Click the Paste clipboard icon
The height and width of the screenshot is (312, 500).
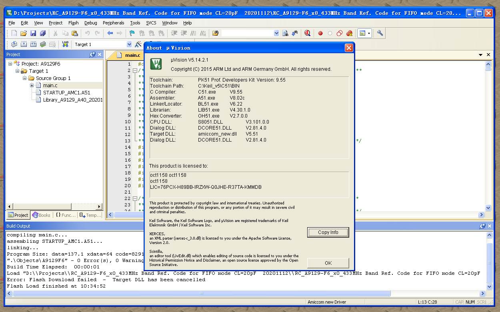(75, 33)
